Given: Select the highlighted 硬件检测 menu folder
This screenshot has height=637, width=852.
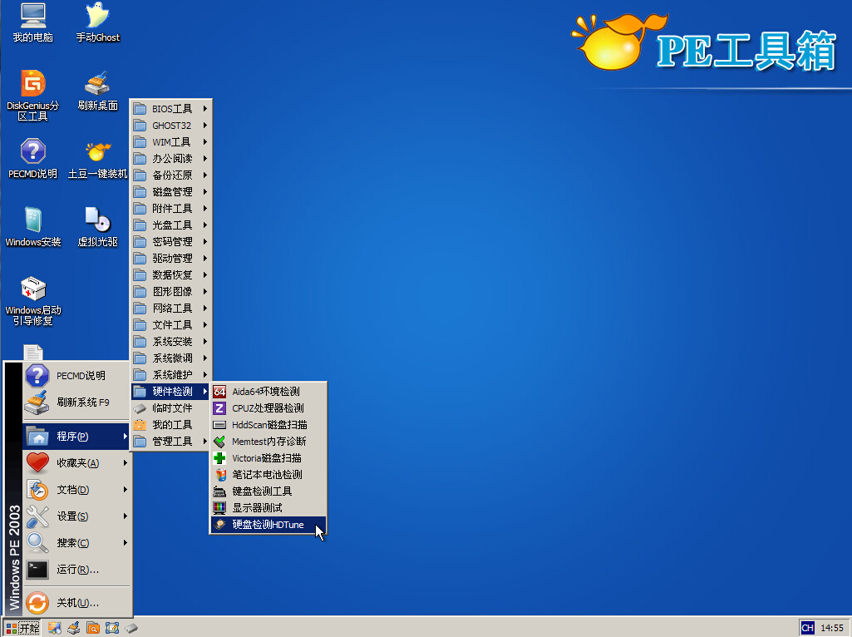Looking at the screenshot, I should [x=170, y=392].
